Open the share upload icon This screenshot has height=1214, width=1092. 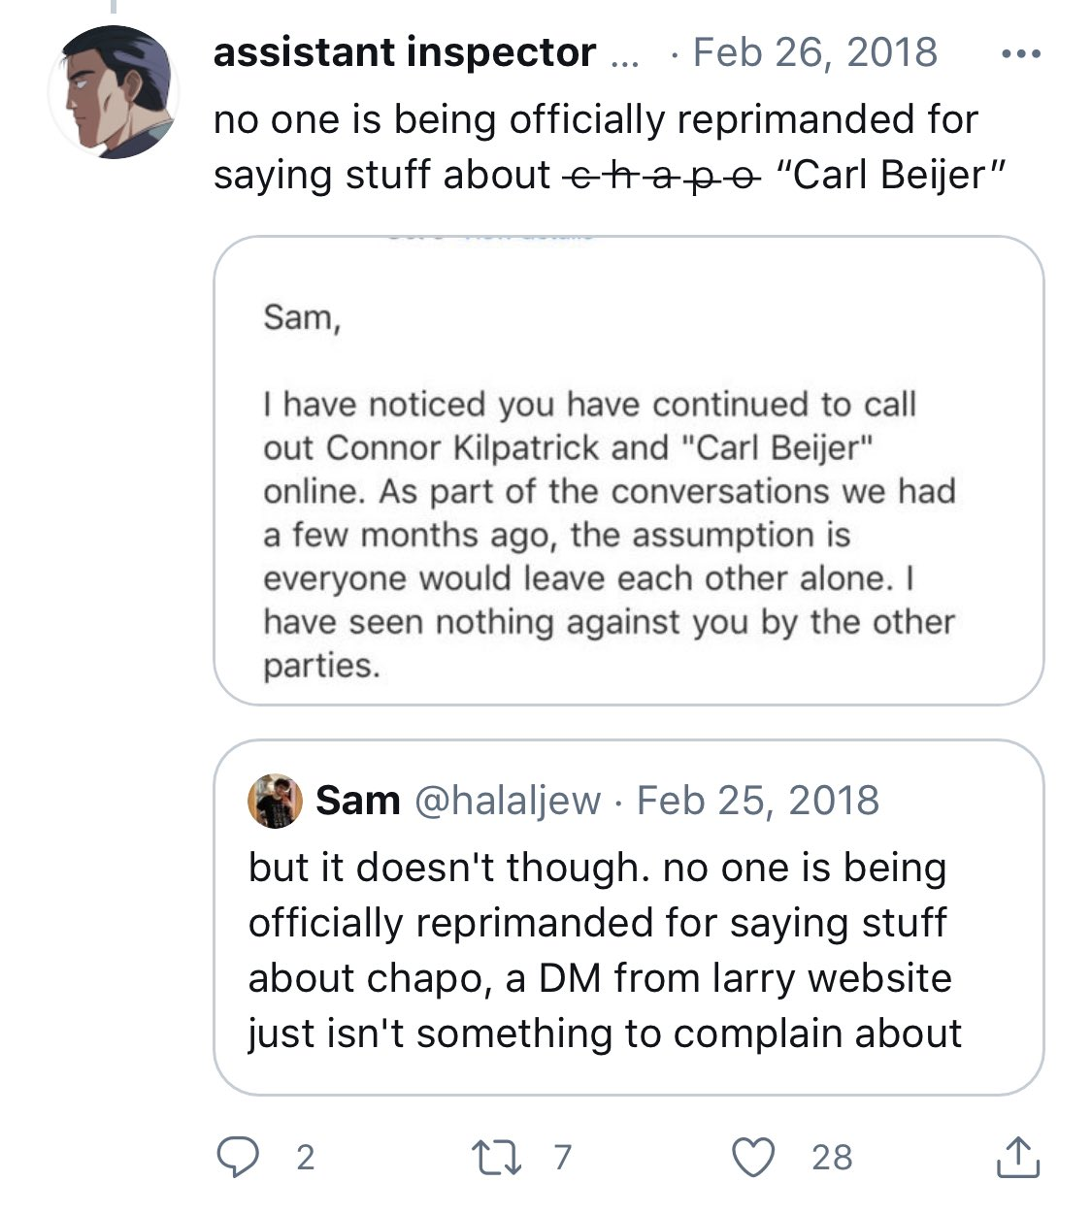click(1018, 1157)
